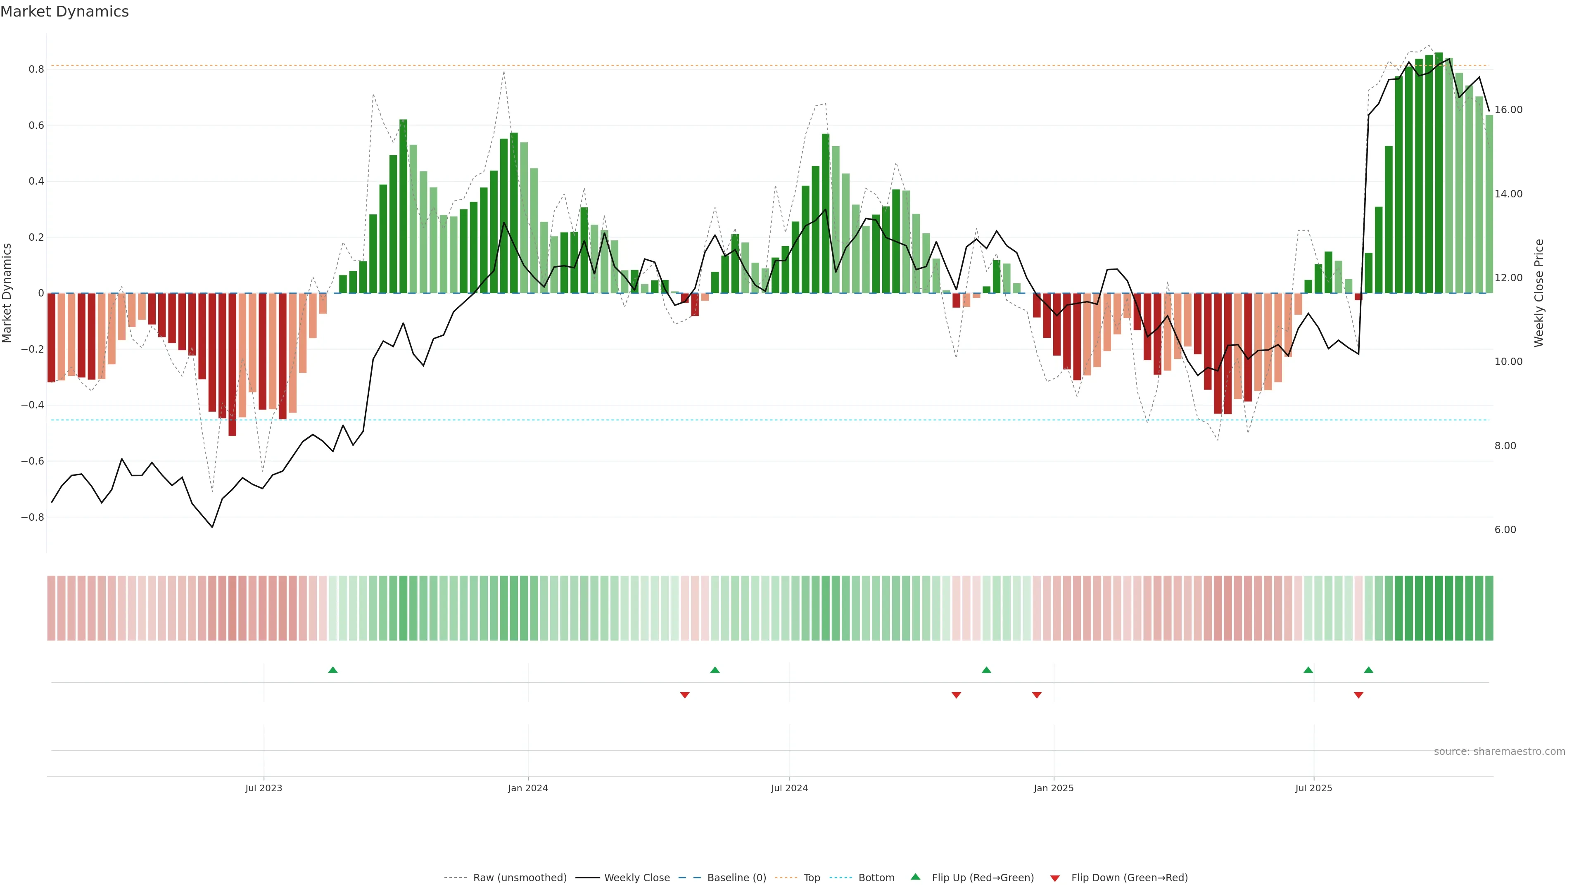1586x892 pixels.
Task: Click the source: sharemaestro.com text
Action: [1499, 752]
